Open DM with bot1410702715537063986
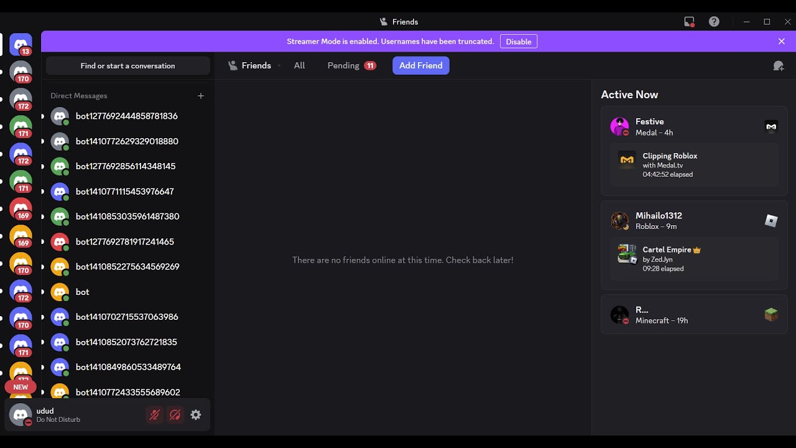Image resolution: width=796 pixels, height=448 pixels. tap(128, 317)
